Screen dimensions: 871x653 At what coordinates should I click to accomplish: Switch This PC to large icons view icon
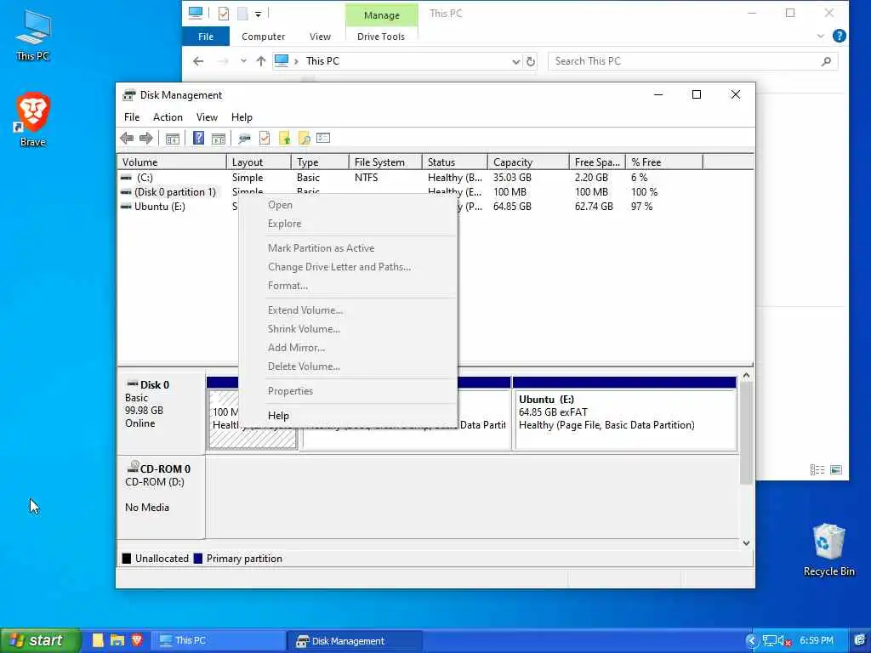tap(835, 469)
